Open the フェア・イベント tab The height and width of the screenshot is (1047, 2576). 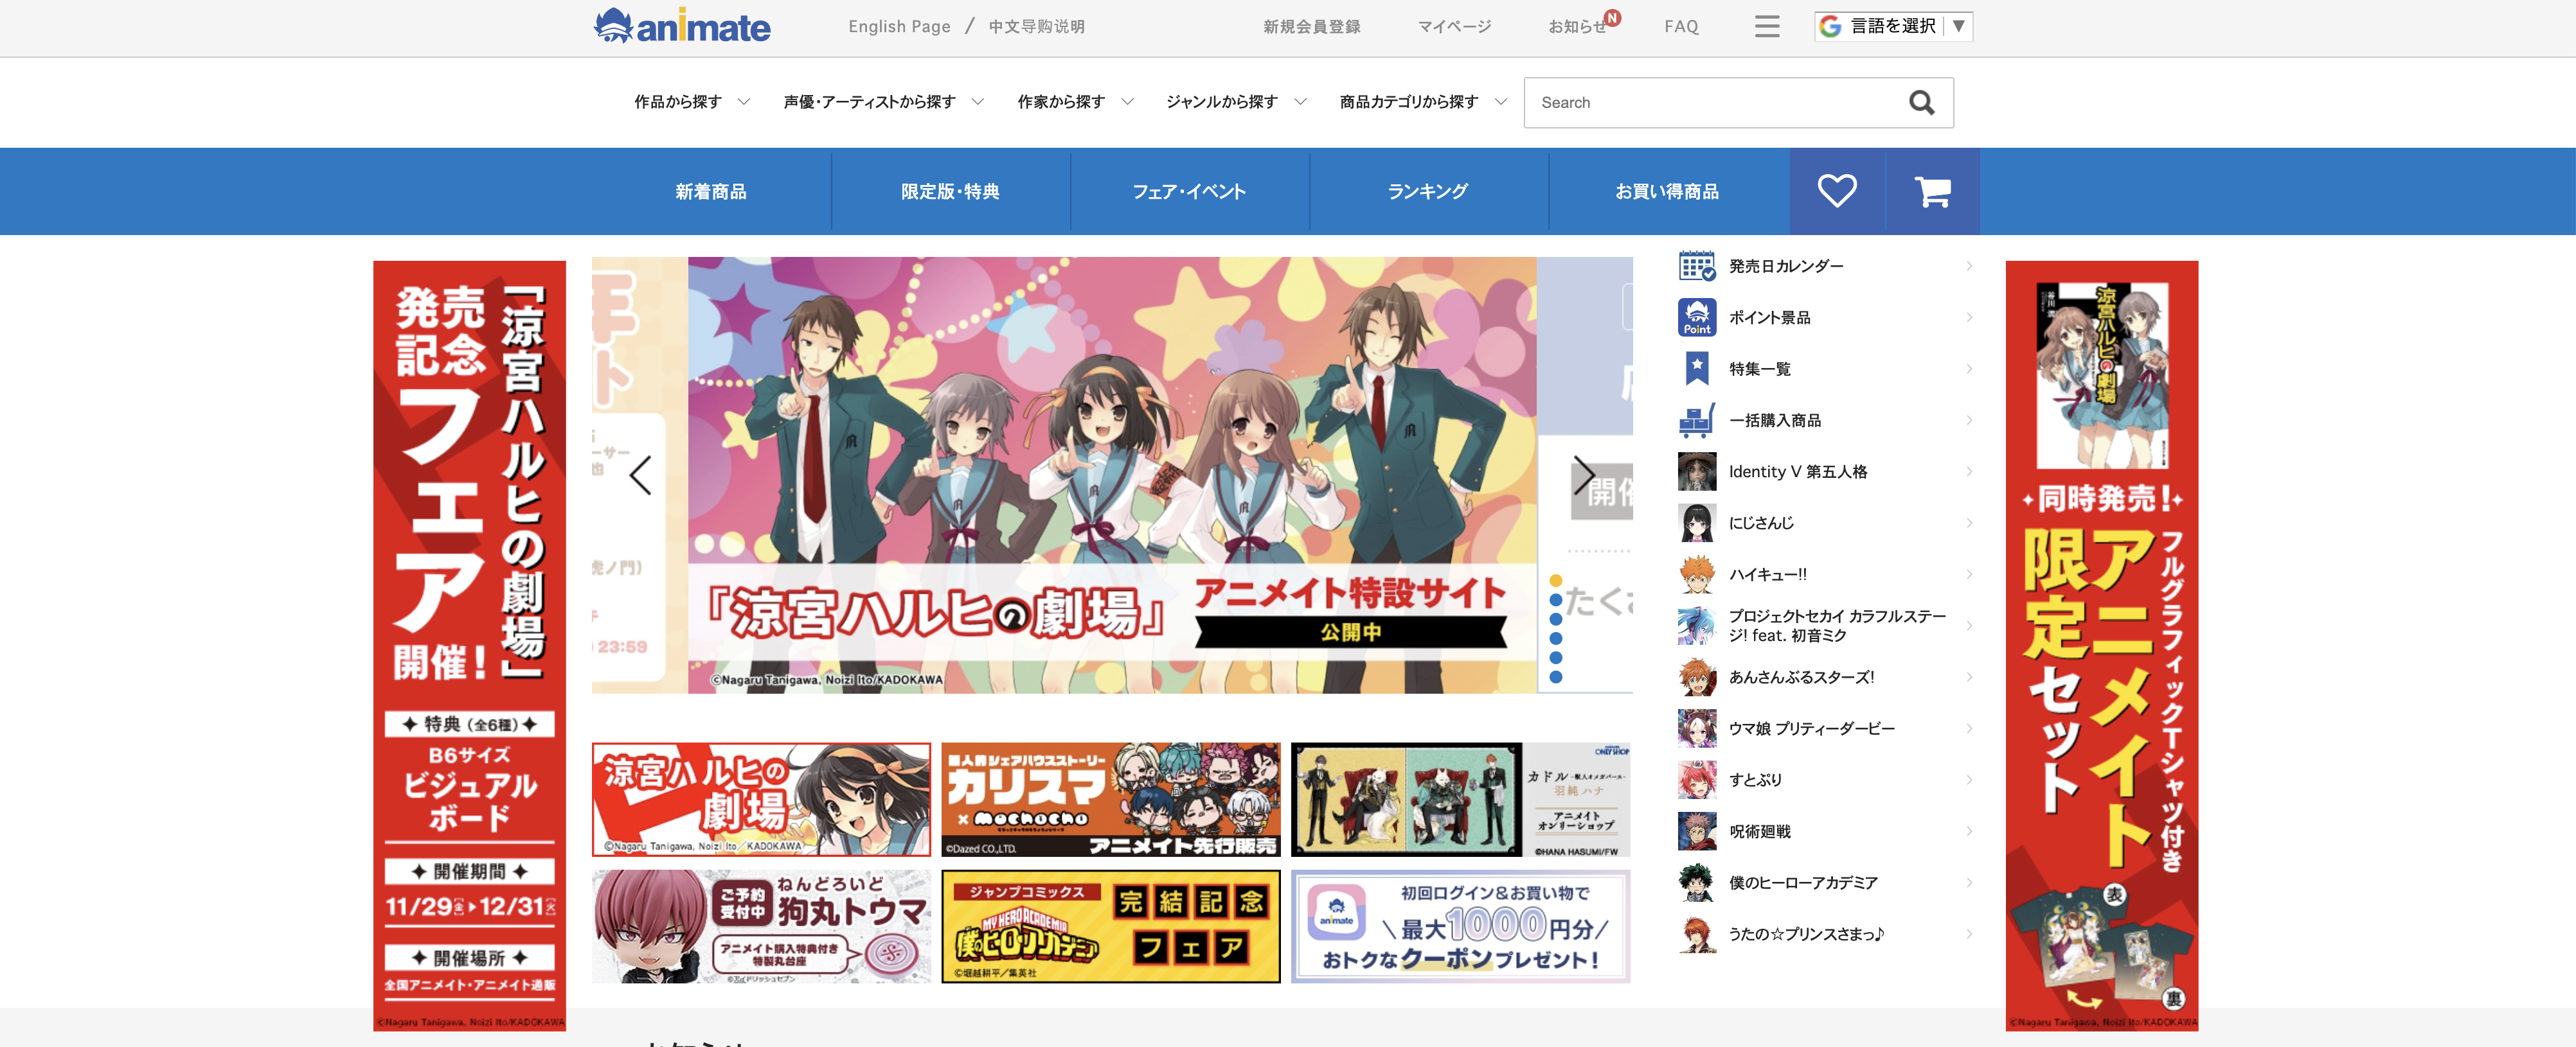click(x=1189, y=191)
